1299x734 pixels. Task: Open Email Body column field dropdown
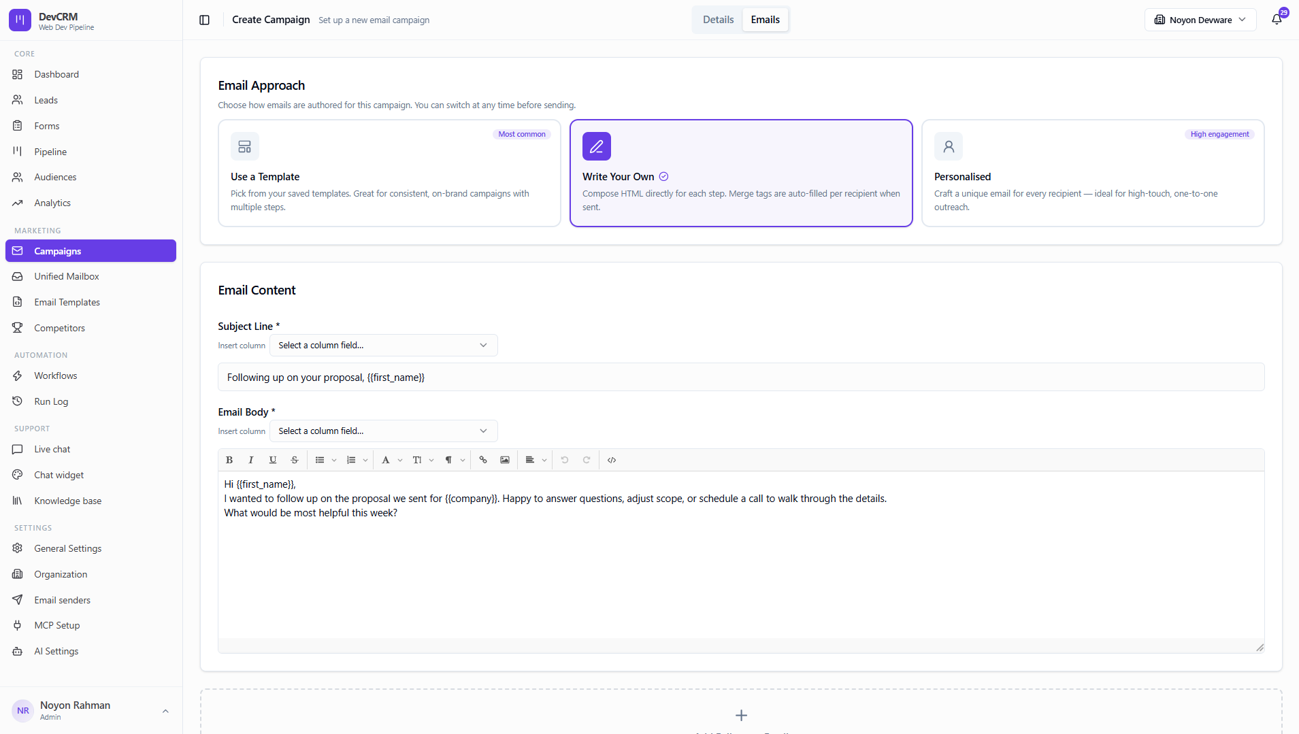(383, 431)
